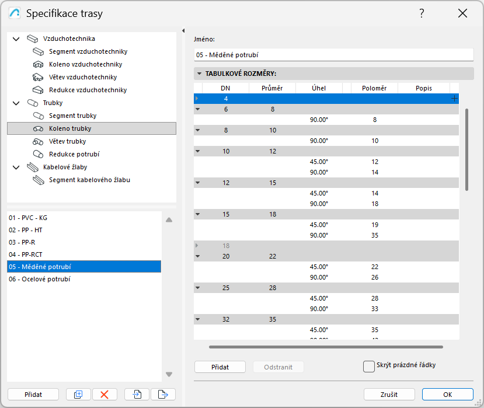Select Větev trubky pipe branch icon

(x=39, y=142)
